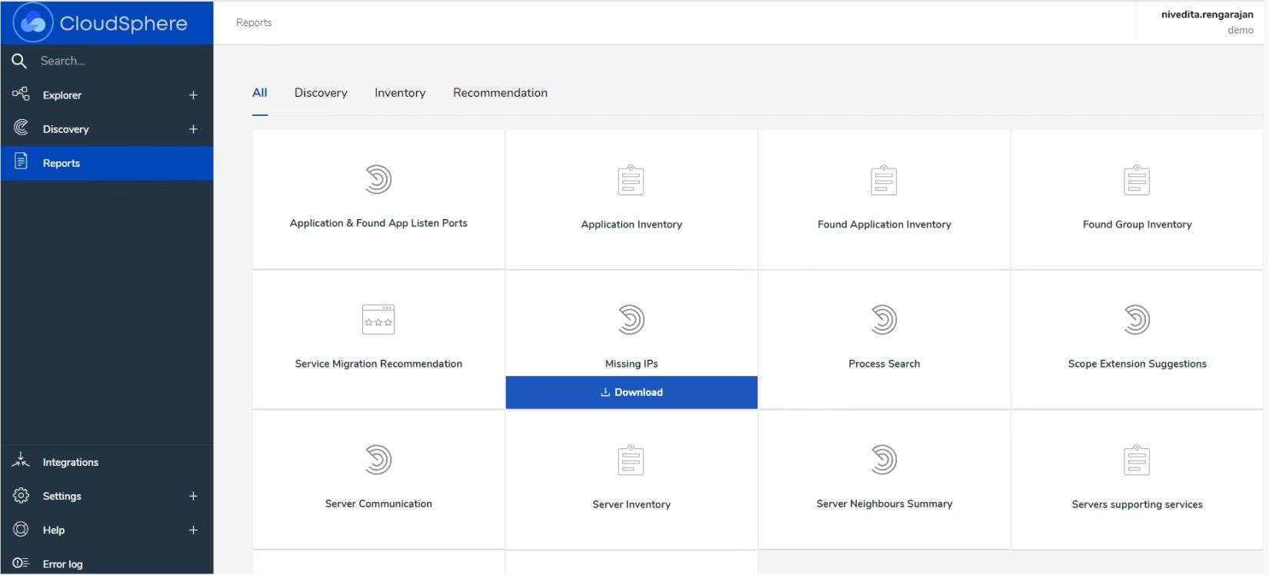The image size is (1269, 575).
Task: Expand the Help menu with plus
Action: [193, 530]
